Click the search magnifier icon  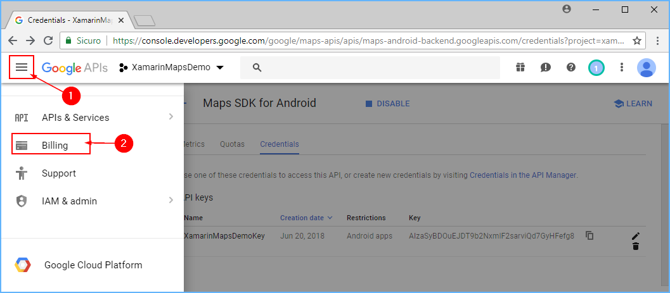(x=257, y=67)
